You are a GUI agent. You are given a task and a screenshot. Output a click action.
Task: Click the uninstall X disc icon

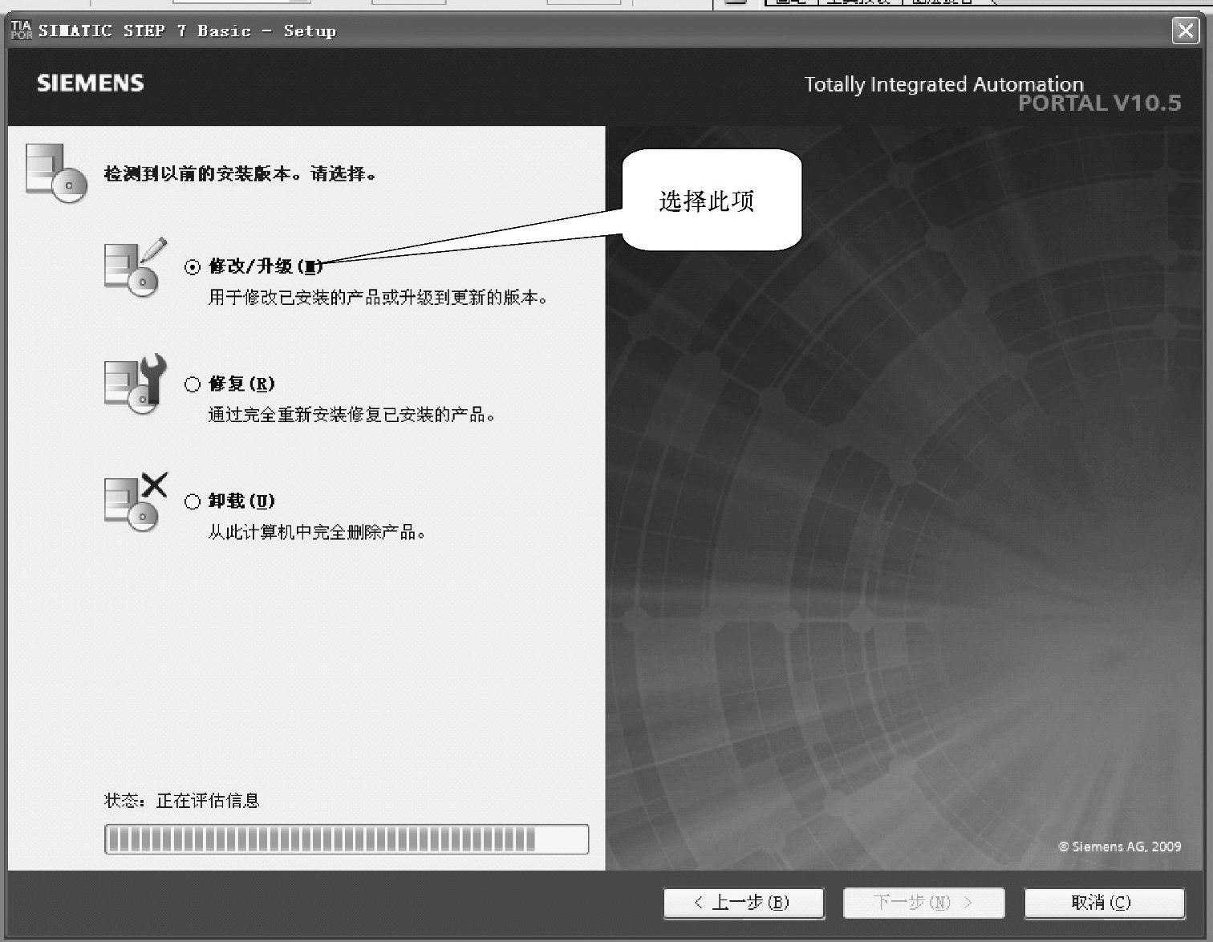click(x=136, y=501)
